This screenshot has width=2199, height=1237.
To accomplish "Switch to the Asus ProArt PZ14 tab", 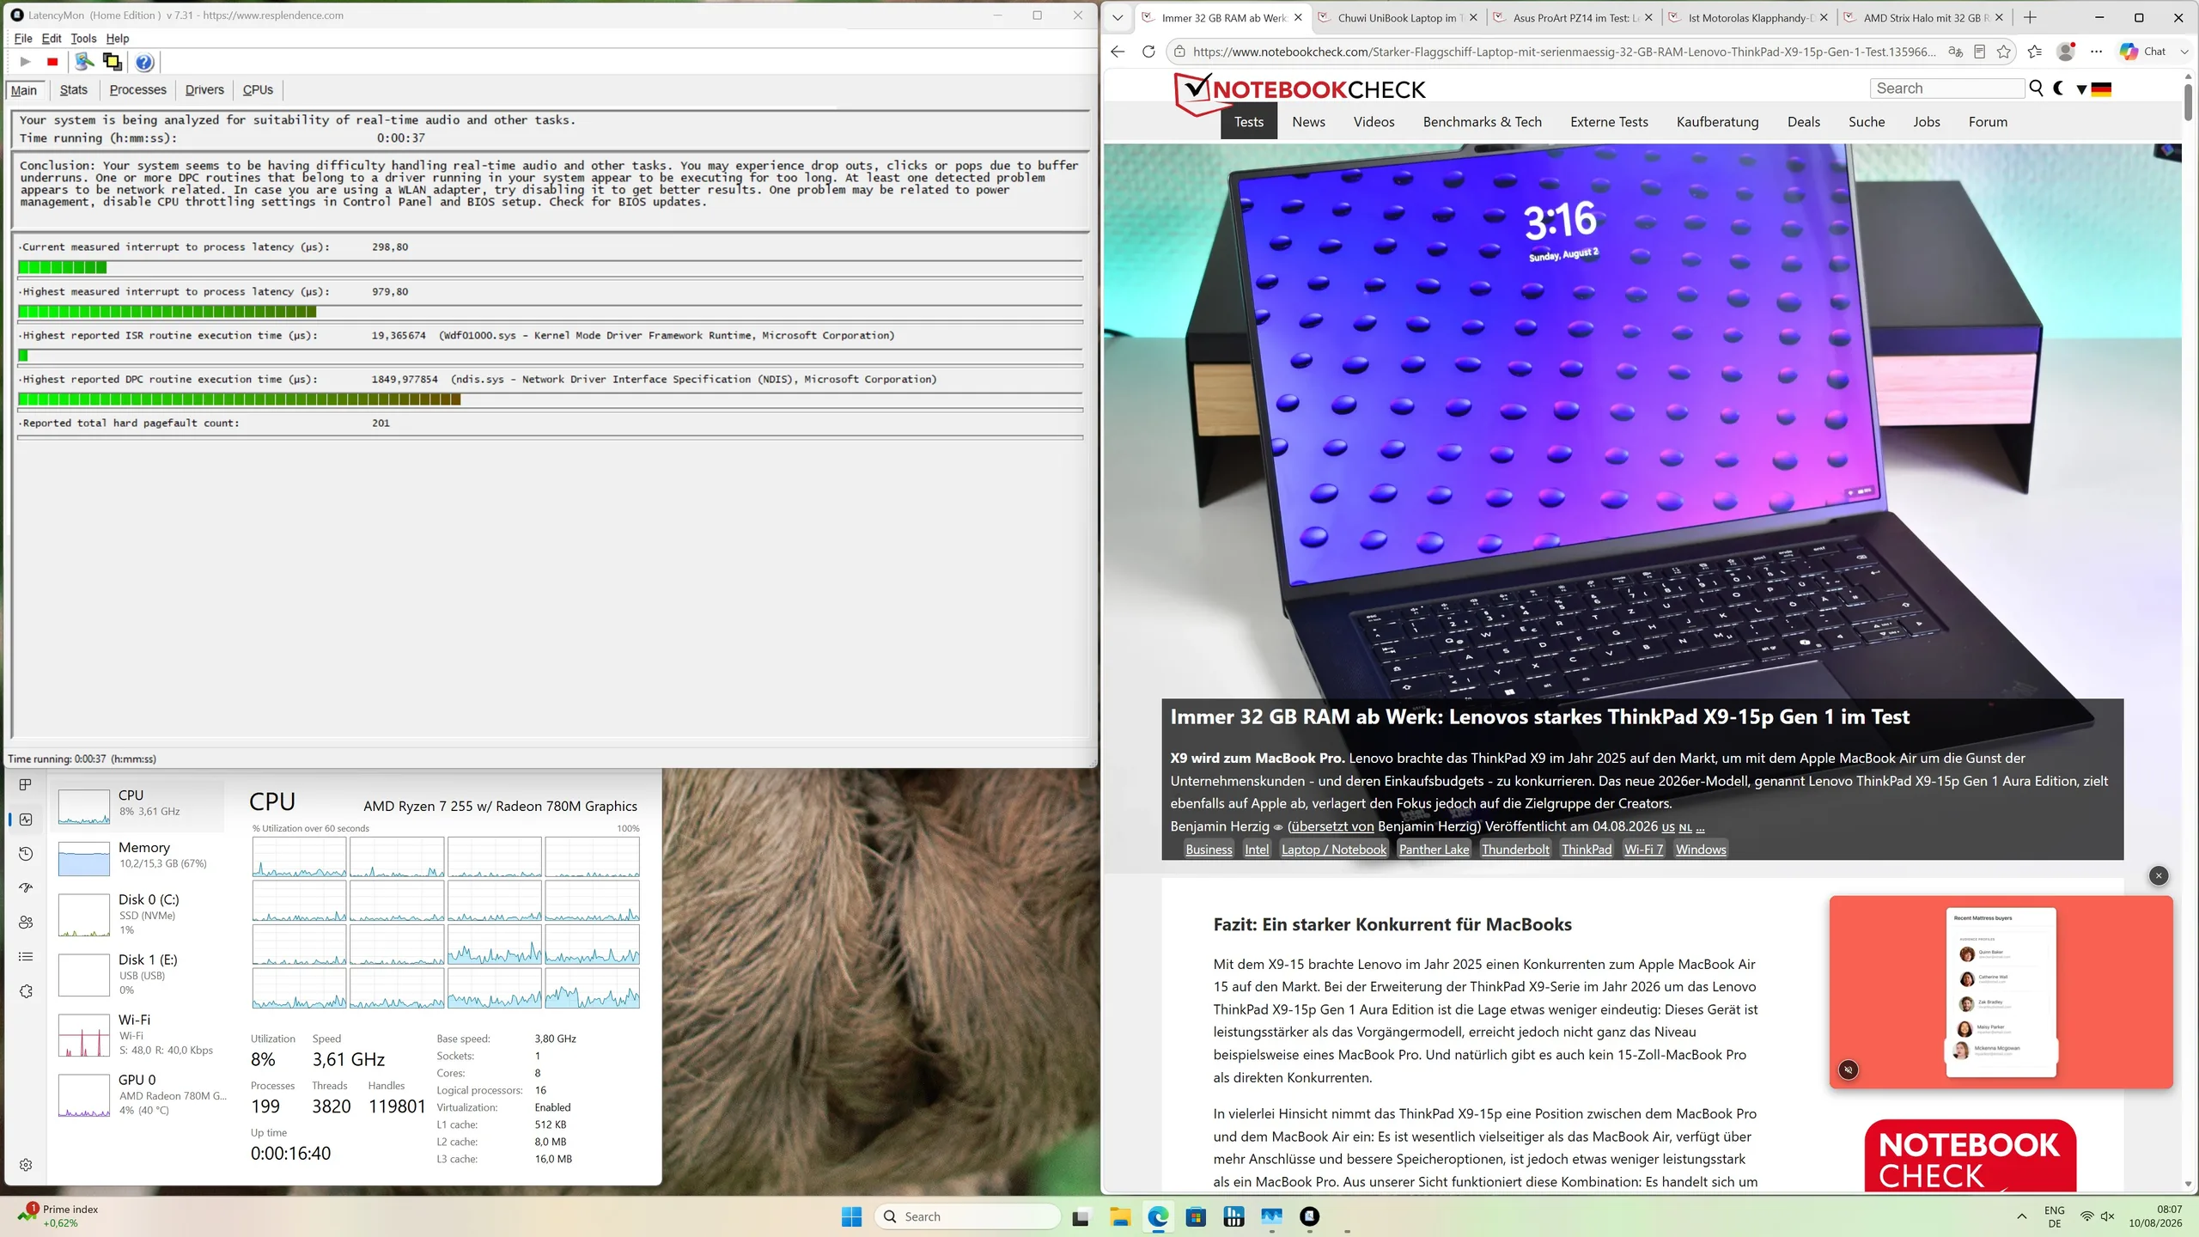I will point(1572,18).
